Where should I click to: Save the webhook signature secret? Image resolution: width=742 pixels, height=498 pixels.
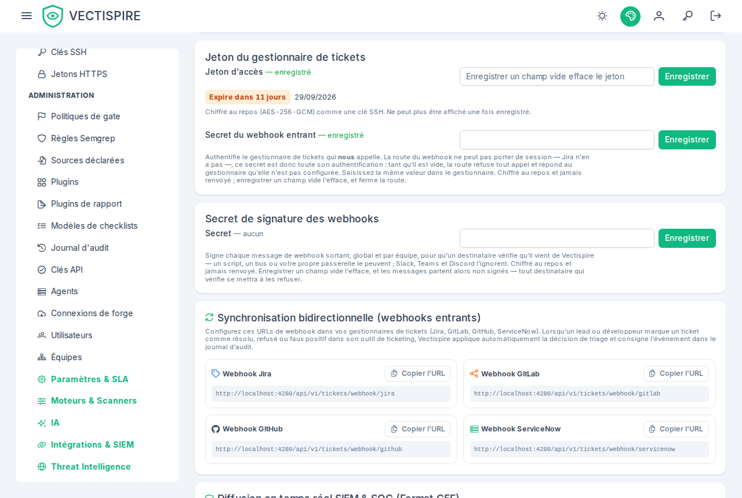click(x=687, y=238)
